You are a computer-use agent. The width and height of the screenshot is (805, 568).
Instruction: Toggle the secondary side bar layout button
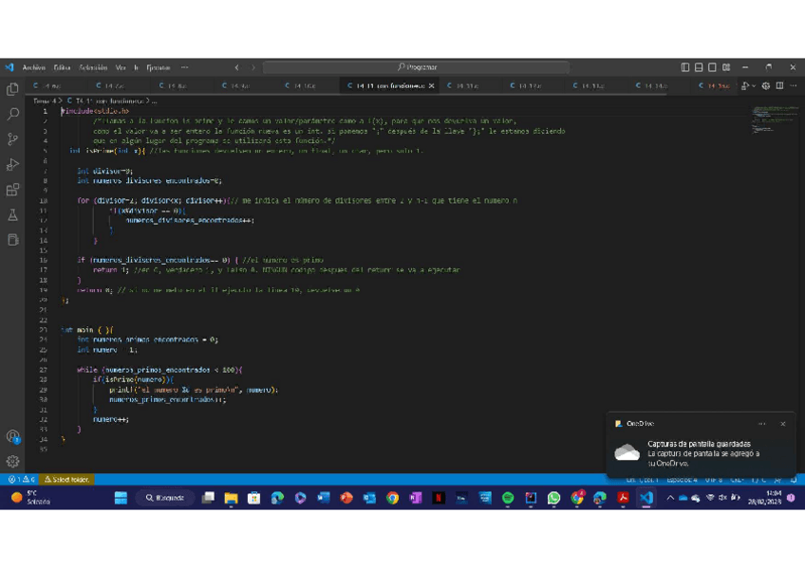[x=712, y=67]
